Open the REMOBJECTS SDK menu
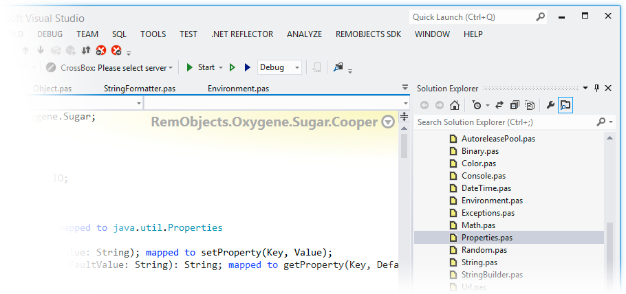Viewport: 626px width, 294px height. point(368,34)
